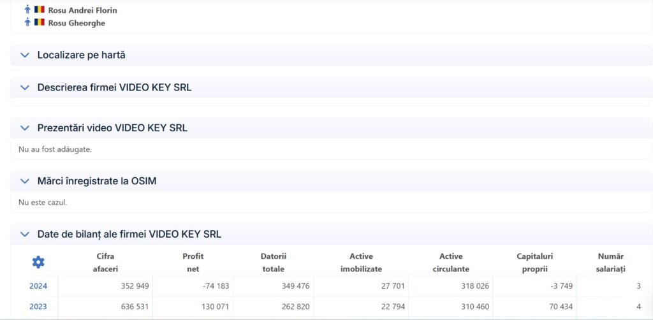Open the 2023 balance year link
Viewport: 653px width, 320px height.
38,307
